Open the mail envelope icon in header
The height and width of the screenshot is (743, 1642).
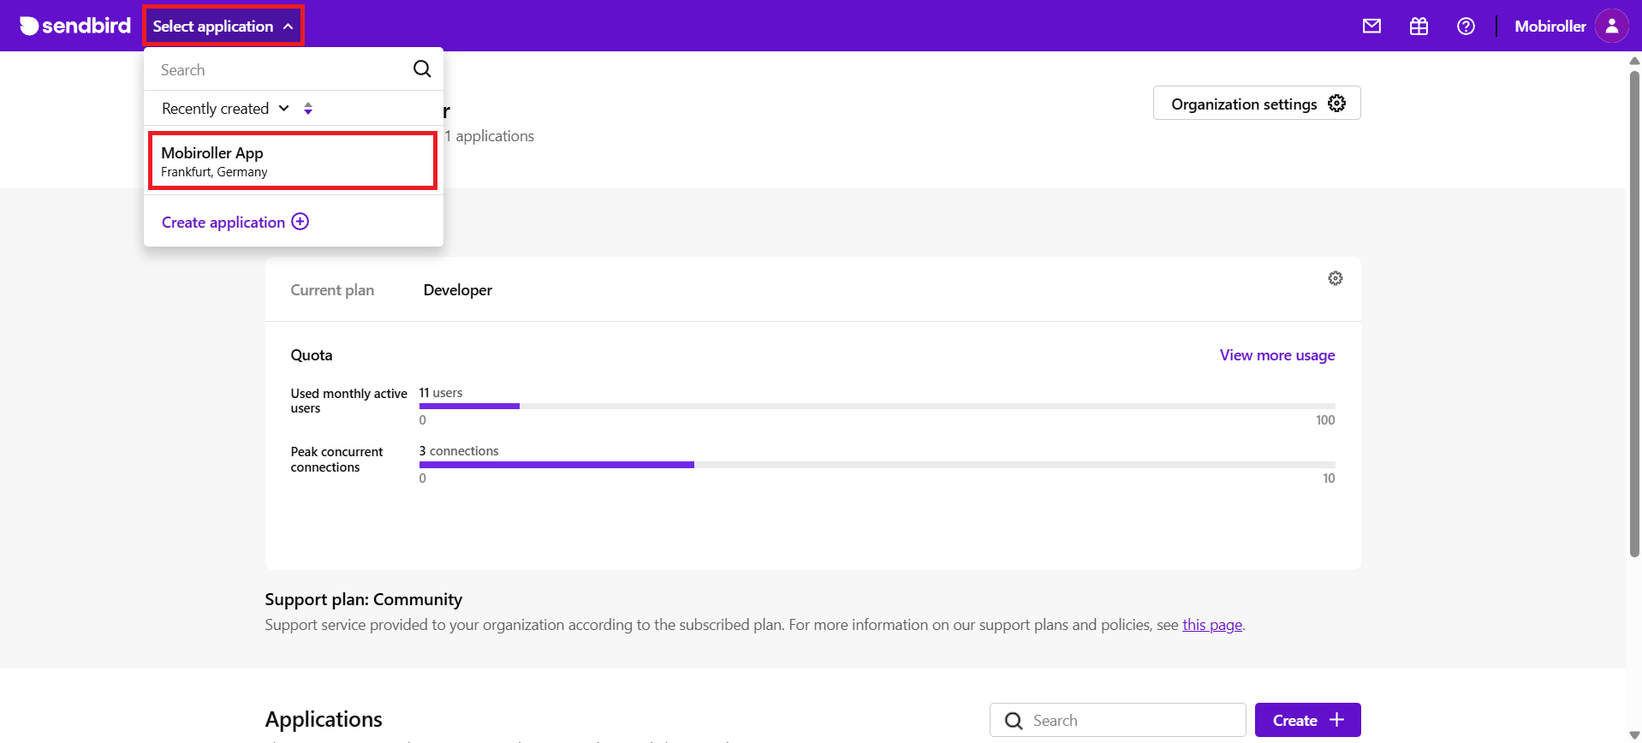[x=1371, y=26]
